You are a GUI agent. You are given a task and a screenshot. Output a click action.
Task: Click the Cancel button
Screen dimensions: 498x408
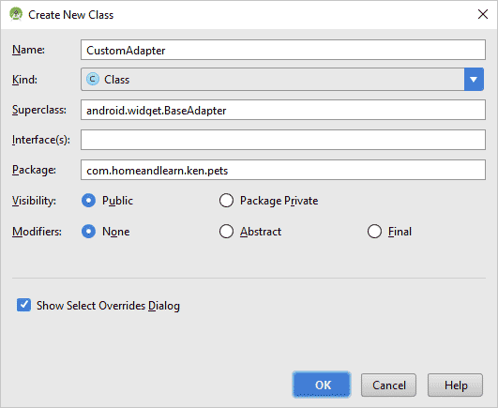click(388, 385)
